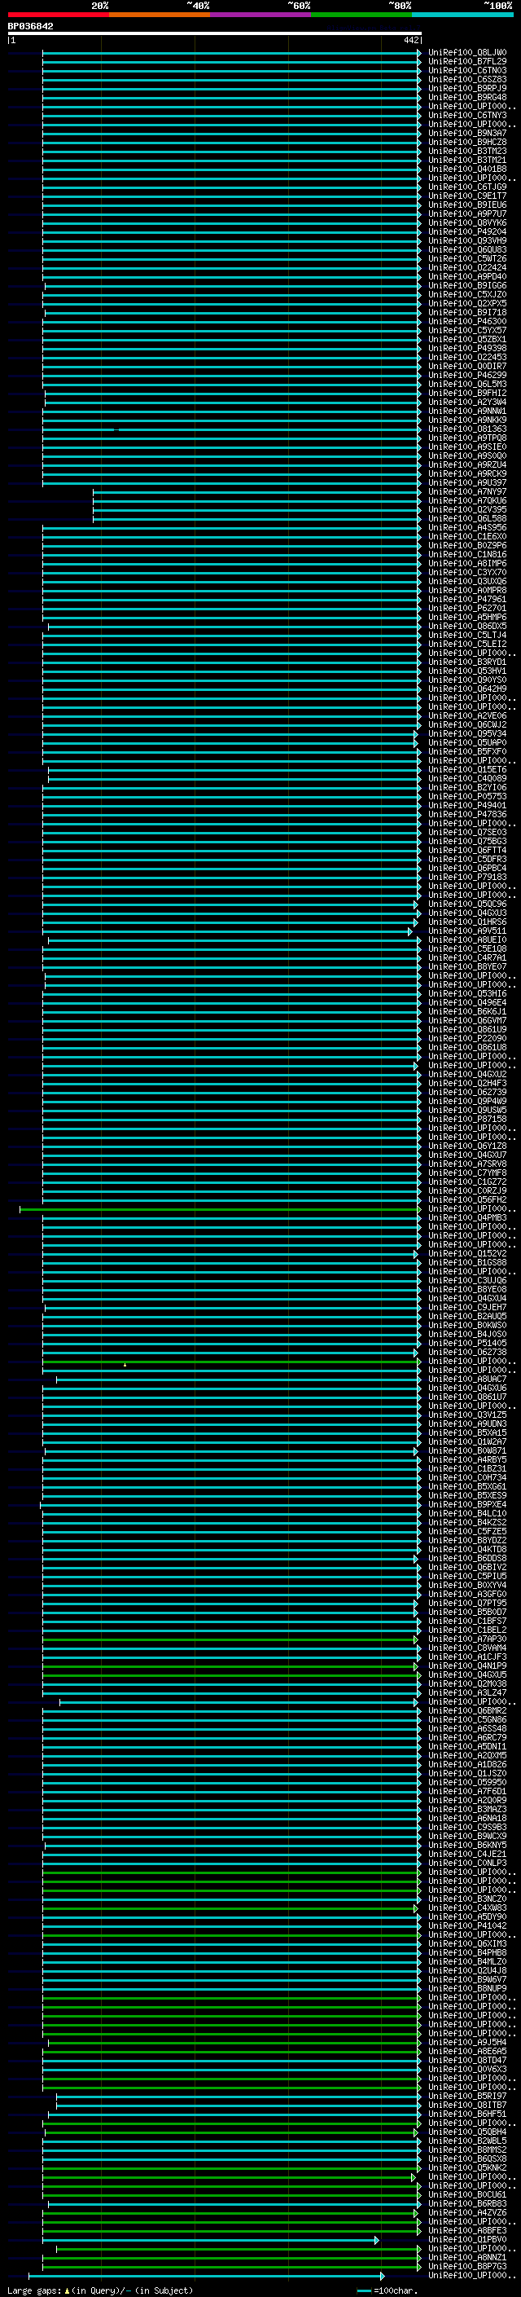Open hit UniRef100_Q8LJW0
Image resolution: width=521 pixels, height=2297 pixels.
(466, 53)
